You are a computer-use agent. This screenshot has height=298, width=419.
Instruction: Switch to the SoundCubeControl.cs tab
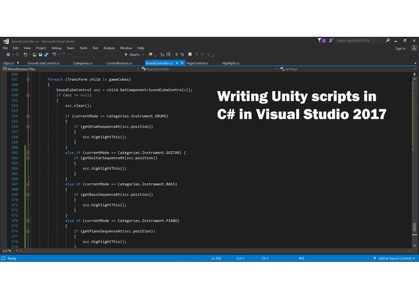(x=43, y=63)
